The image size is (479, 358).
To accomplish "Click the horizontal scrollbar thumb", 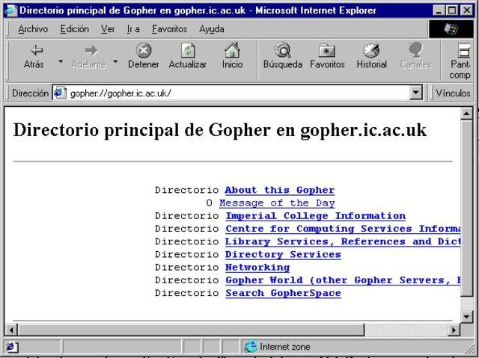I will [x=191, y=330].
